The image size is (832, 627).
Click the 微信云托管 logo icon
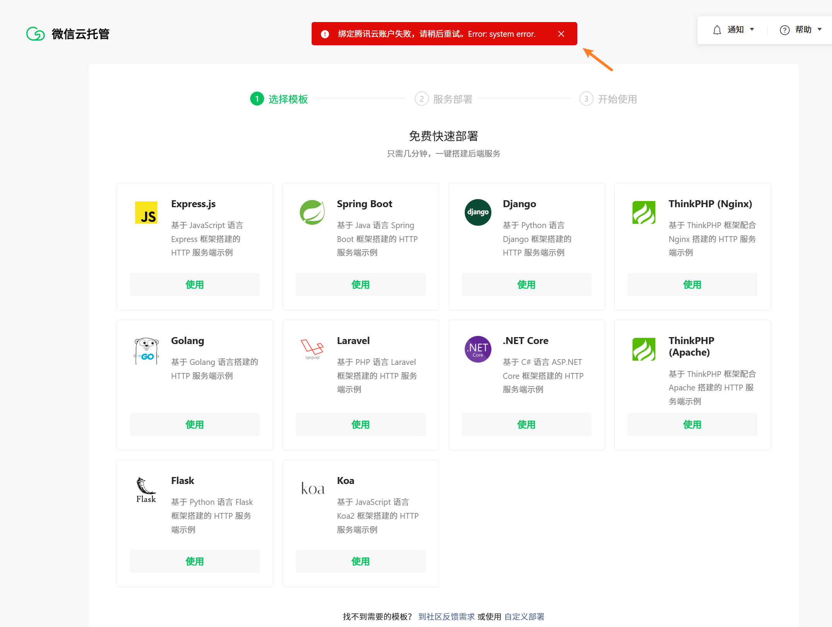[x=36, y=34]
